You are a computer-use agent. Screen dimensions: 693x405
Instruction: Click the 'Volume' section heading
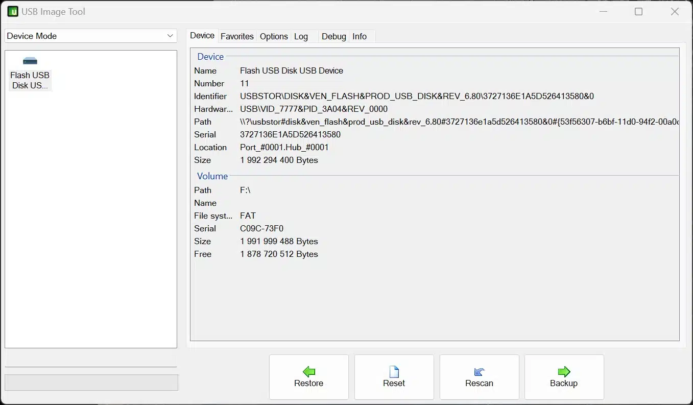212,176
